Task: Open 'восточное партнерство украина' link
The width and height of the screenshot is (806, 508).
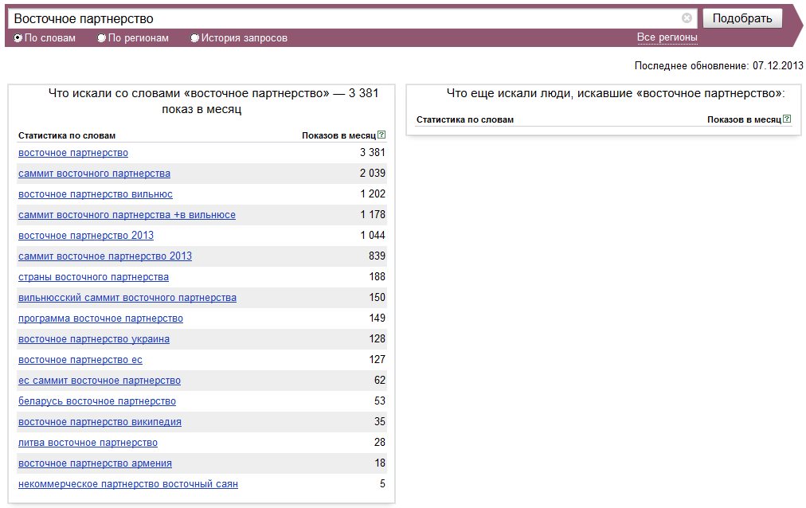Action: [93, 339]
